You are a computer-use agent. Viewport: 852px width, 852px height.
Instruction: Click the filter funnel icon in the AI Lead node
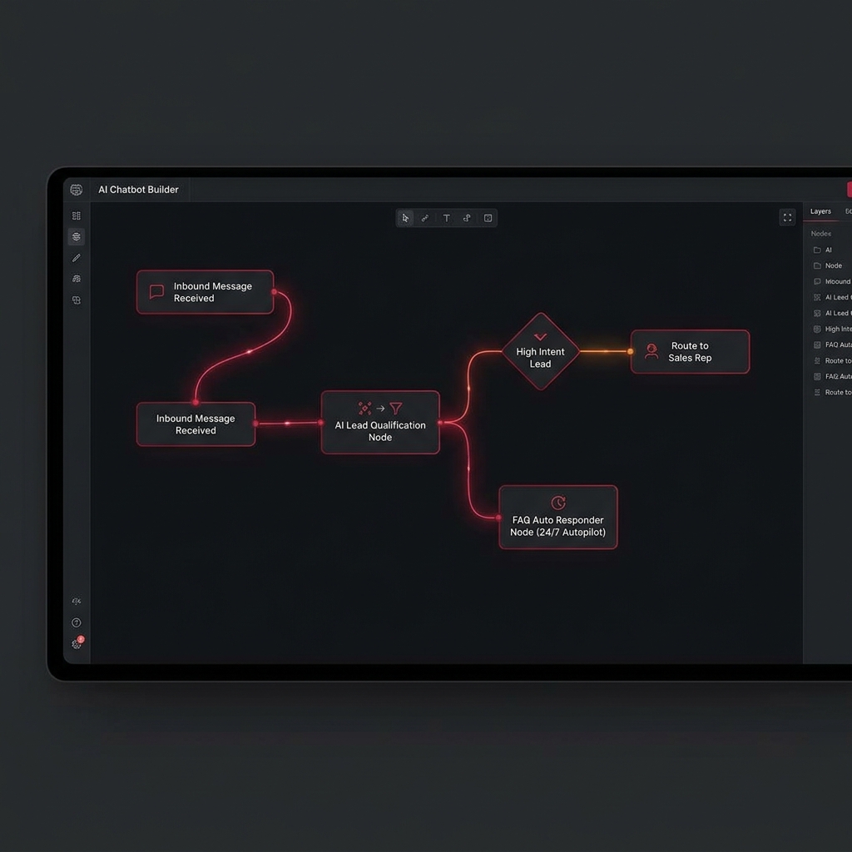[x=396, y=408]
